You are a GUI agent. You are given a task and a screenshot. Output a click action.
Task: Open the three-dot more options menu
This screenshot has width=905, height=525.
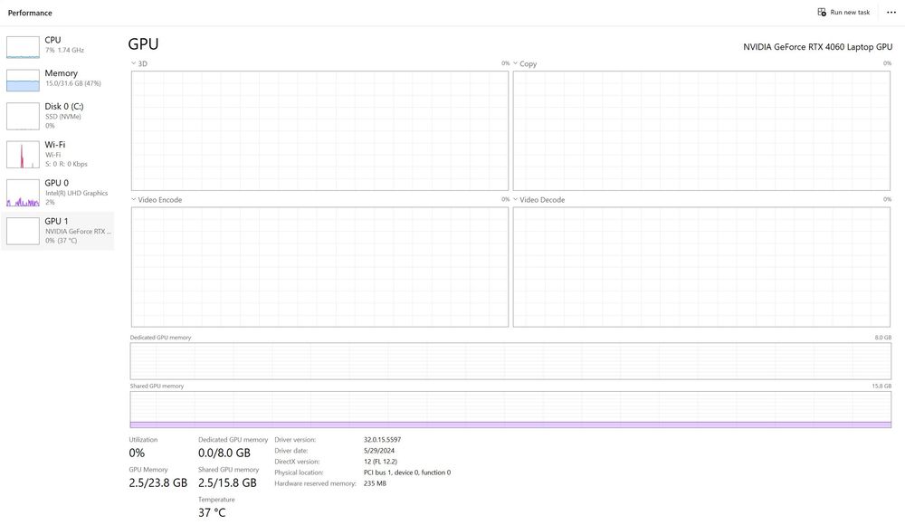pos(891,12)
